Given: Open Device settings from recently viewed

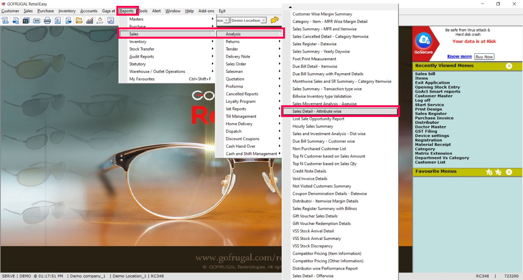Looking at the screenshot, I should pyautogui.click(x=432, y=136).
